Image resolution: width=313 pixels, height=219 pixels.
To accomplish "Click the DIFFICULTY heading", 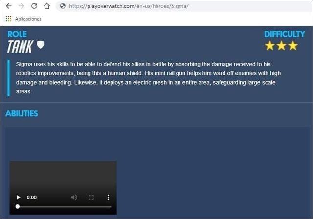I will coord(285,34).
